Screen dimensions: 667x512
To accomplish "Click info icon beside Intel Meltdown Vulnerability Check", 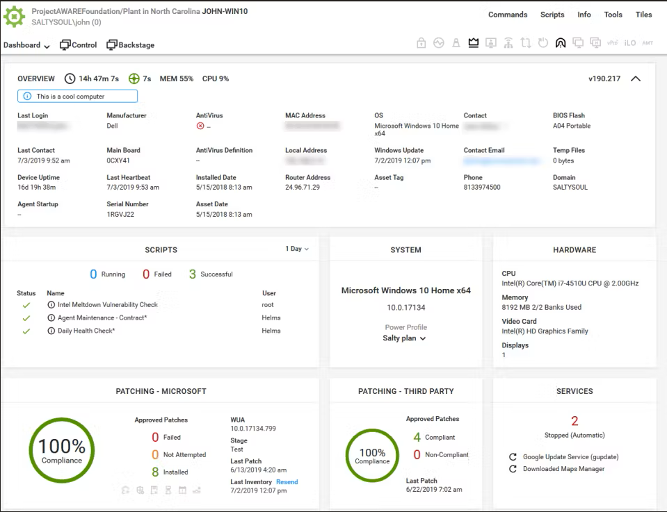I will [51, 305].
